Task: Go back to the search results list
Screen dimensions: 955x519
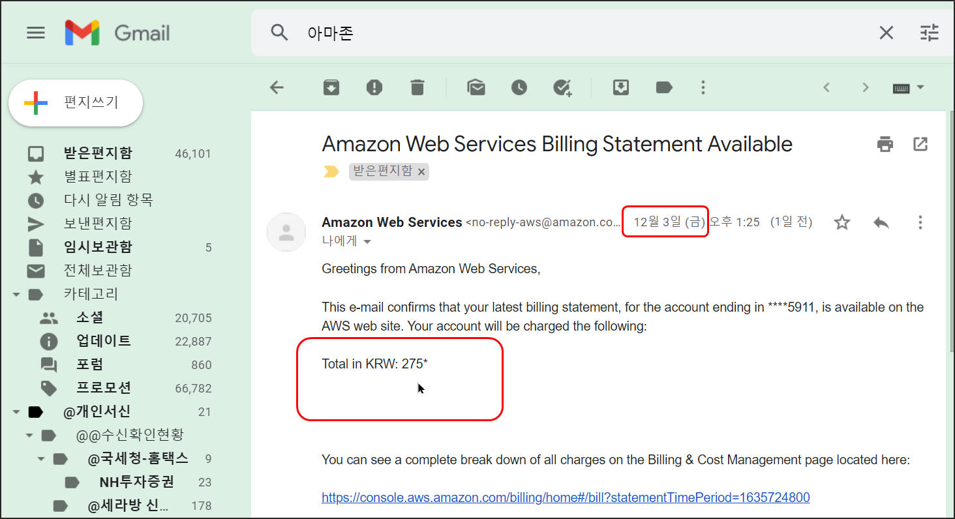Action: [277, 87]
